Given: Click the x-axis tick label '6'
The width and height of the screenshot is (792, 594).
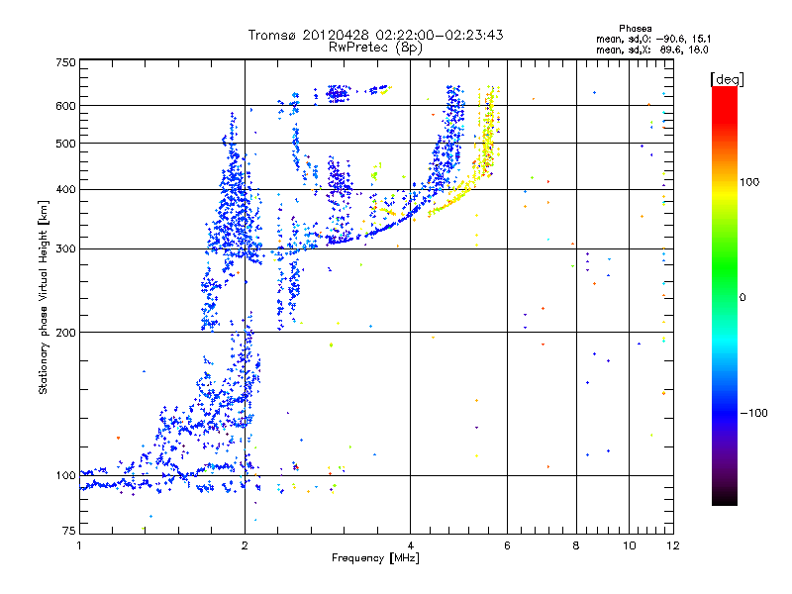Looking at the screenshot, I should tap(507, 545).
